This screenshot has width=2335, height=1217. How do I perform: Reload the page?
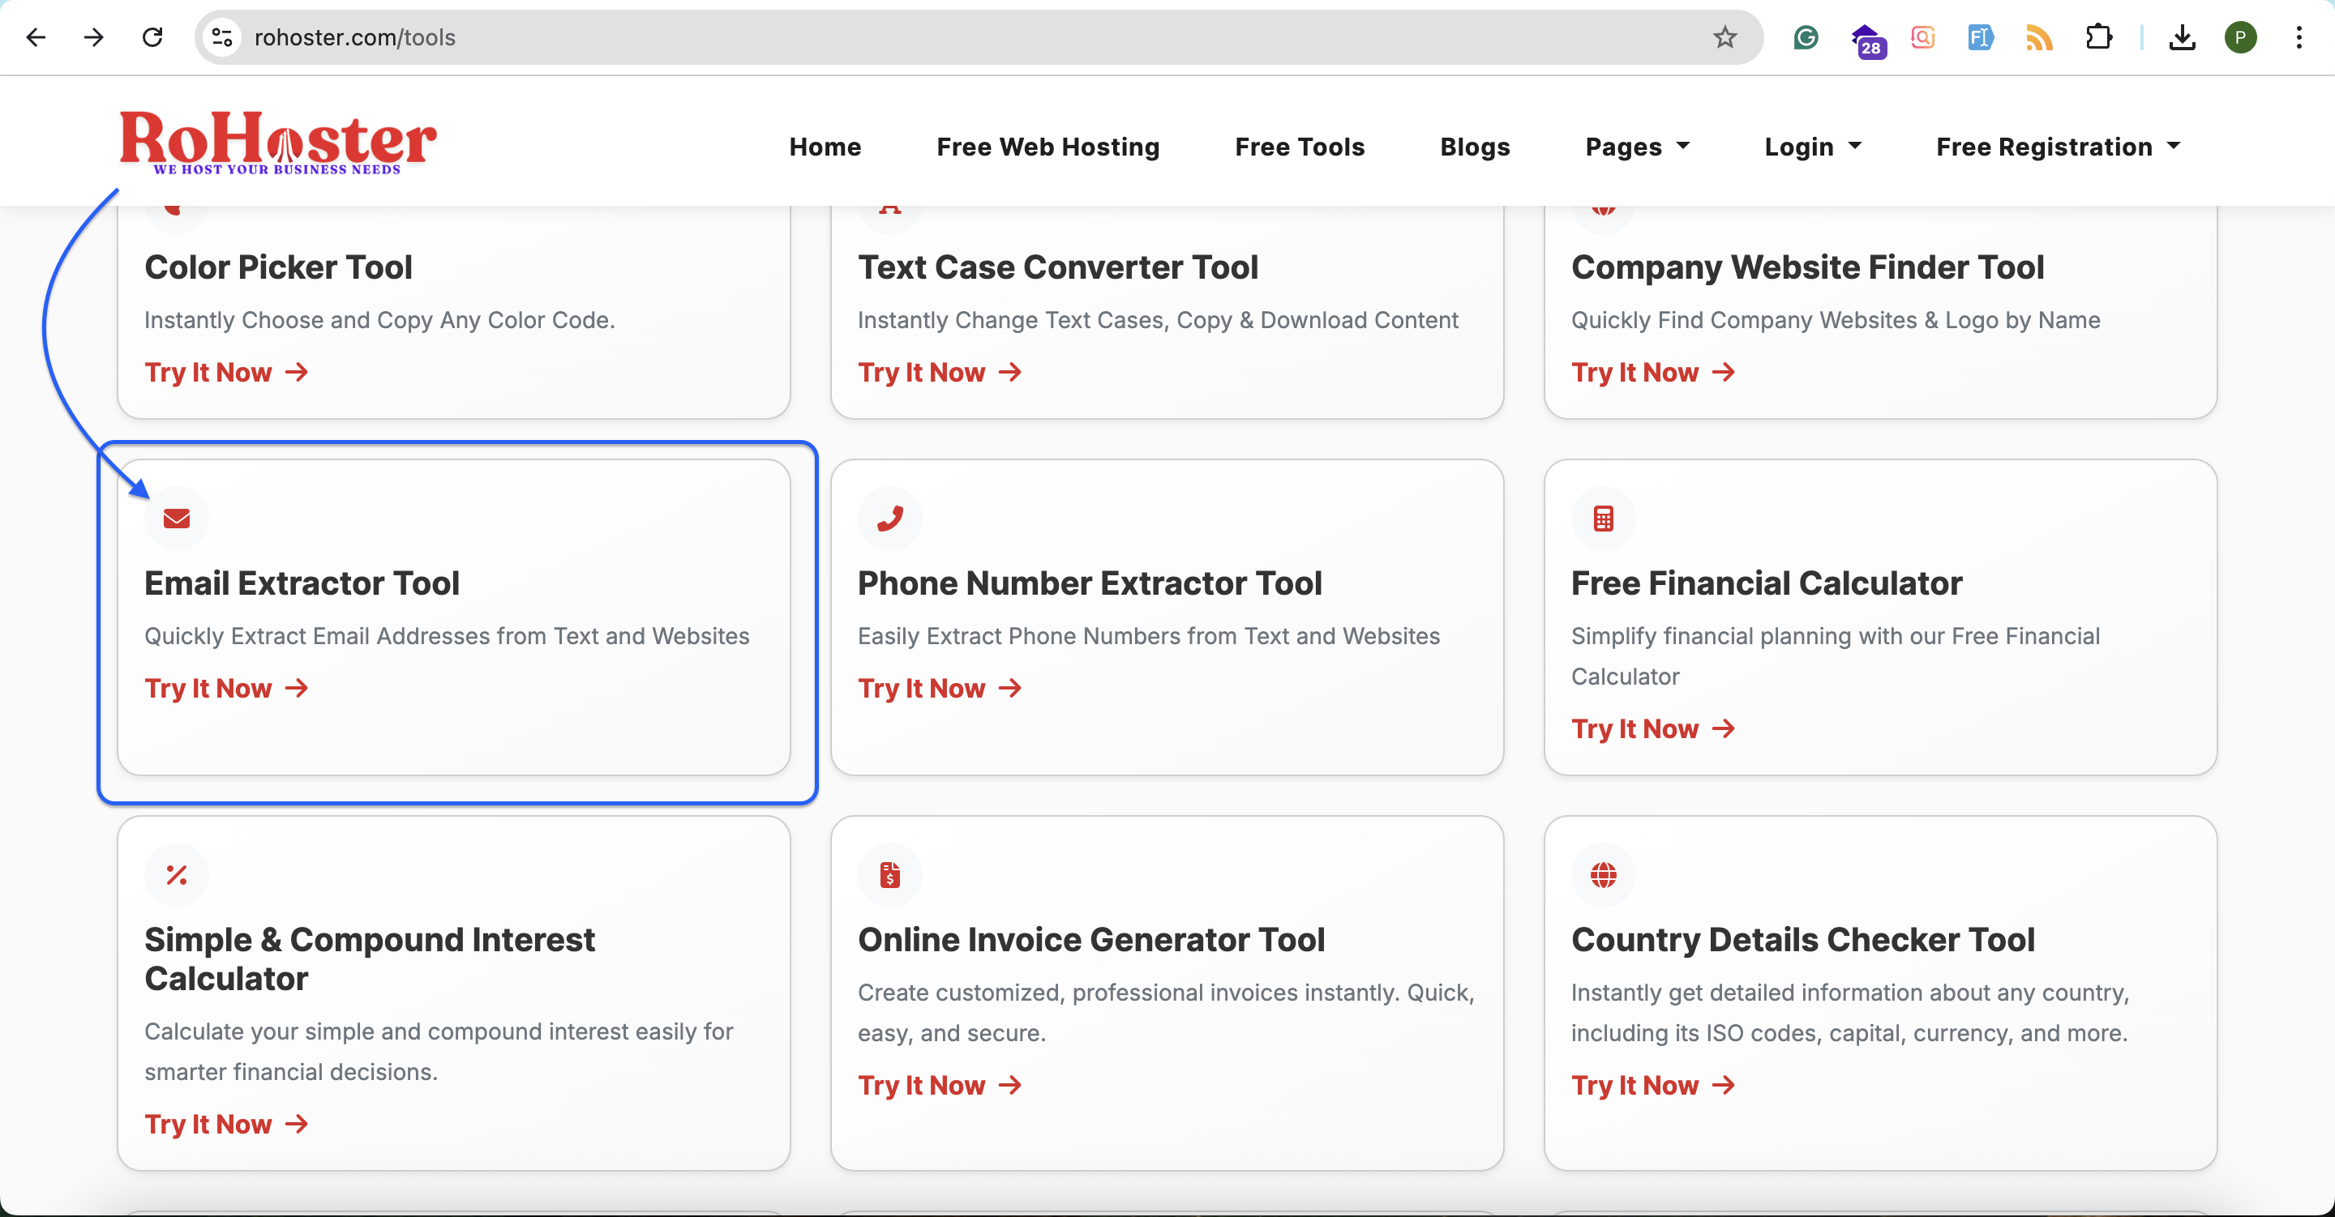[x=152, y=37]
